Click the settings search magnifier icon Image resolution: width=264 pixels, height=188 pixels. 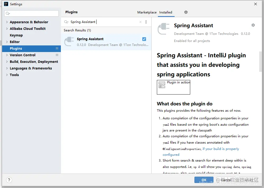pyautogui.click(x=8, y=13)
